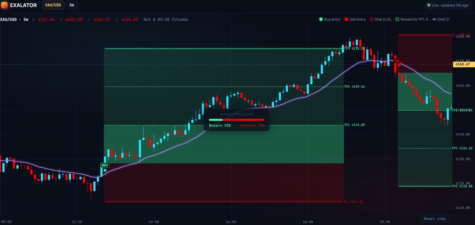Image resolution: width=475 pixels, height=225 pixels.
Task: Click the 16:40 time axis label
Action: [x=308, y=222]
